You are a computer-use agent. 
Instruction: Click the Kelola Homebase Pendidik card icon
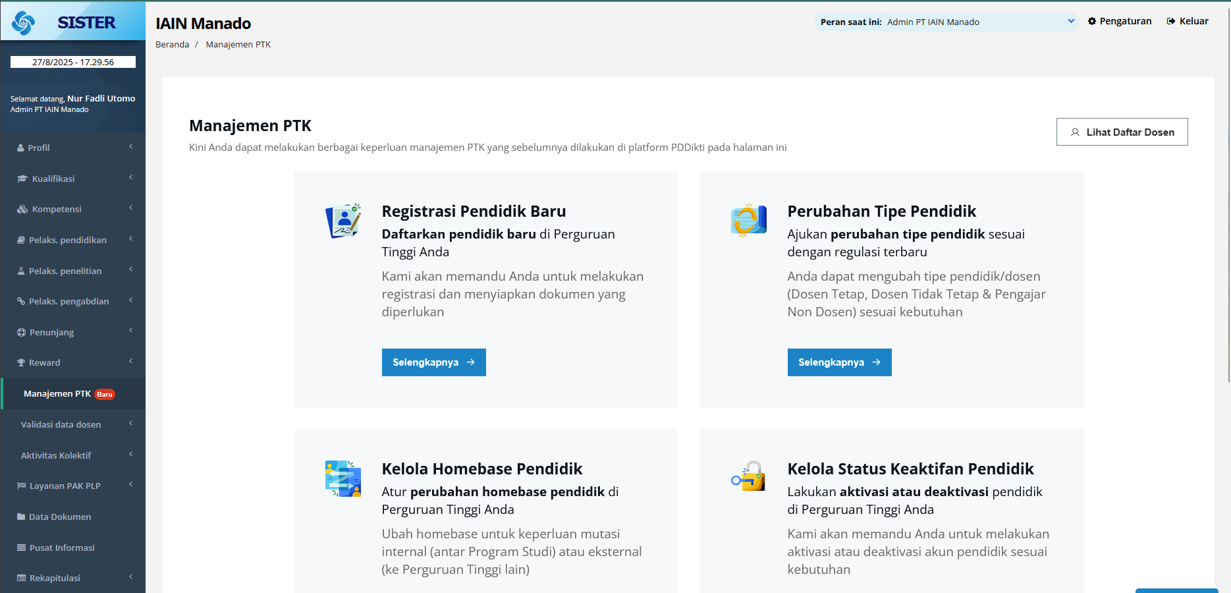click(343, 478)
